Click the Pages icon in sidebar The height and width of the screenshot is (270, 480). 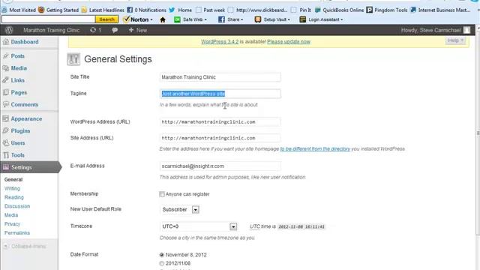pyautogui.click(x=6, y=92)
